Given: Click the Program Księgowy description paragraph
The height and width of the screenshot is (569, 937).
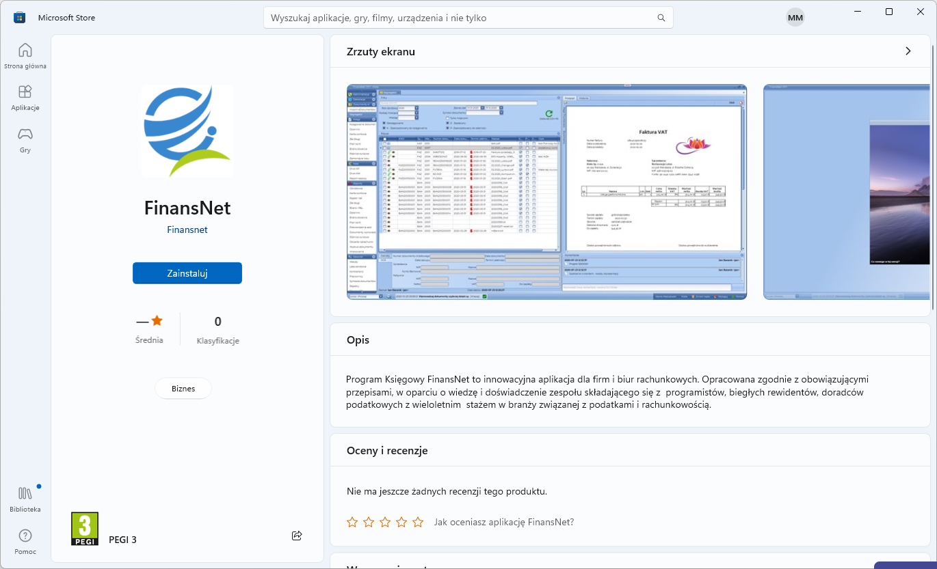Looking at the screenshot, I should pyautogui.click(x=609, y=391).
